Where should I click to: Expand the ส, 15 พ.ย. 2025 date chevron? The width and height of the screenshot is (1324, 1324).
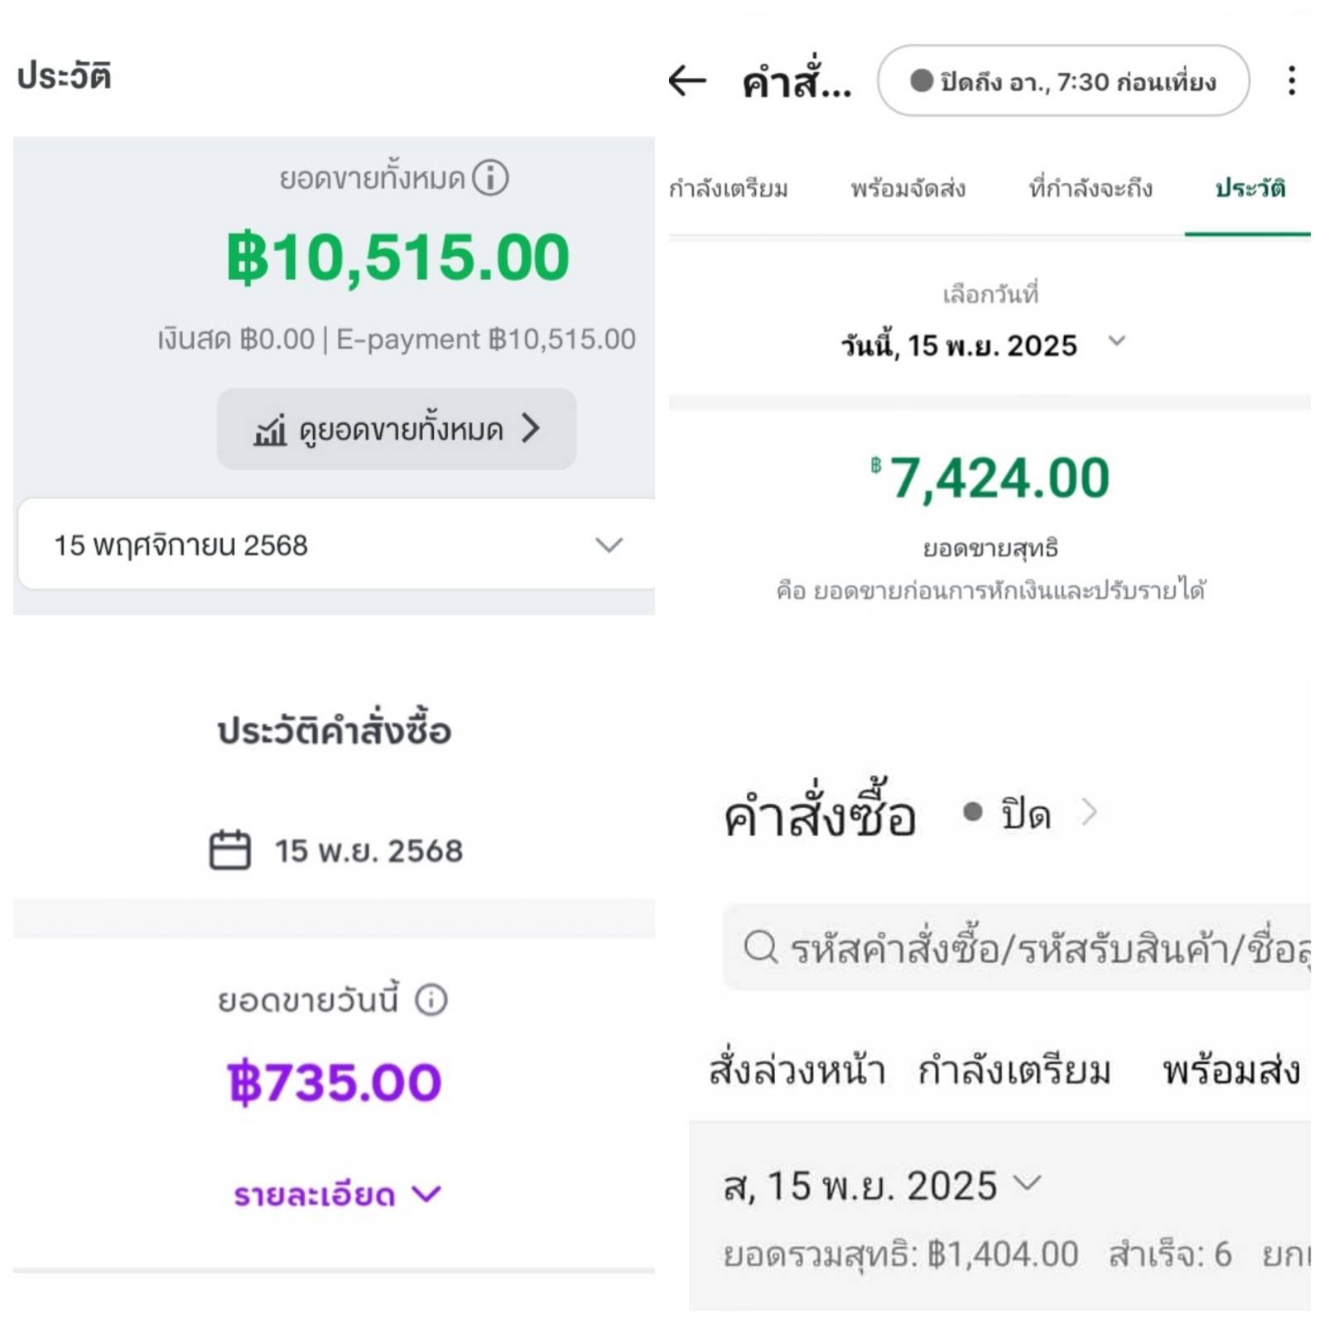point(1027,1182)
